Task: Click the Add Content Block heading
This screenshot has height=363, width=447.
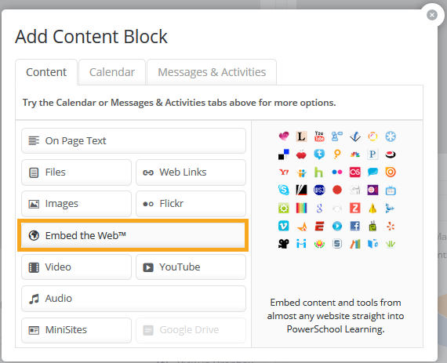Action: [91, 37]
